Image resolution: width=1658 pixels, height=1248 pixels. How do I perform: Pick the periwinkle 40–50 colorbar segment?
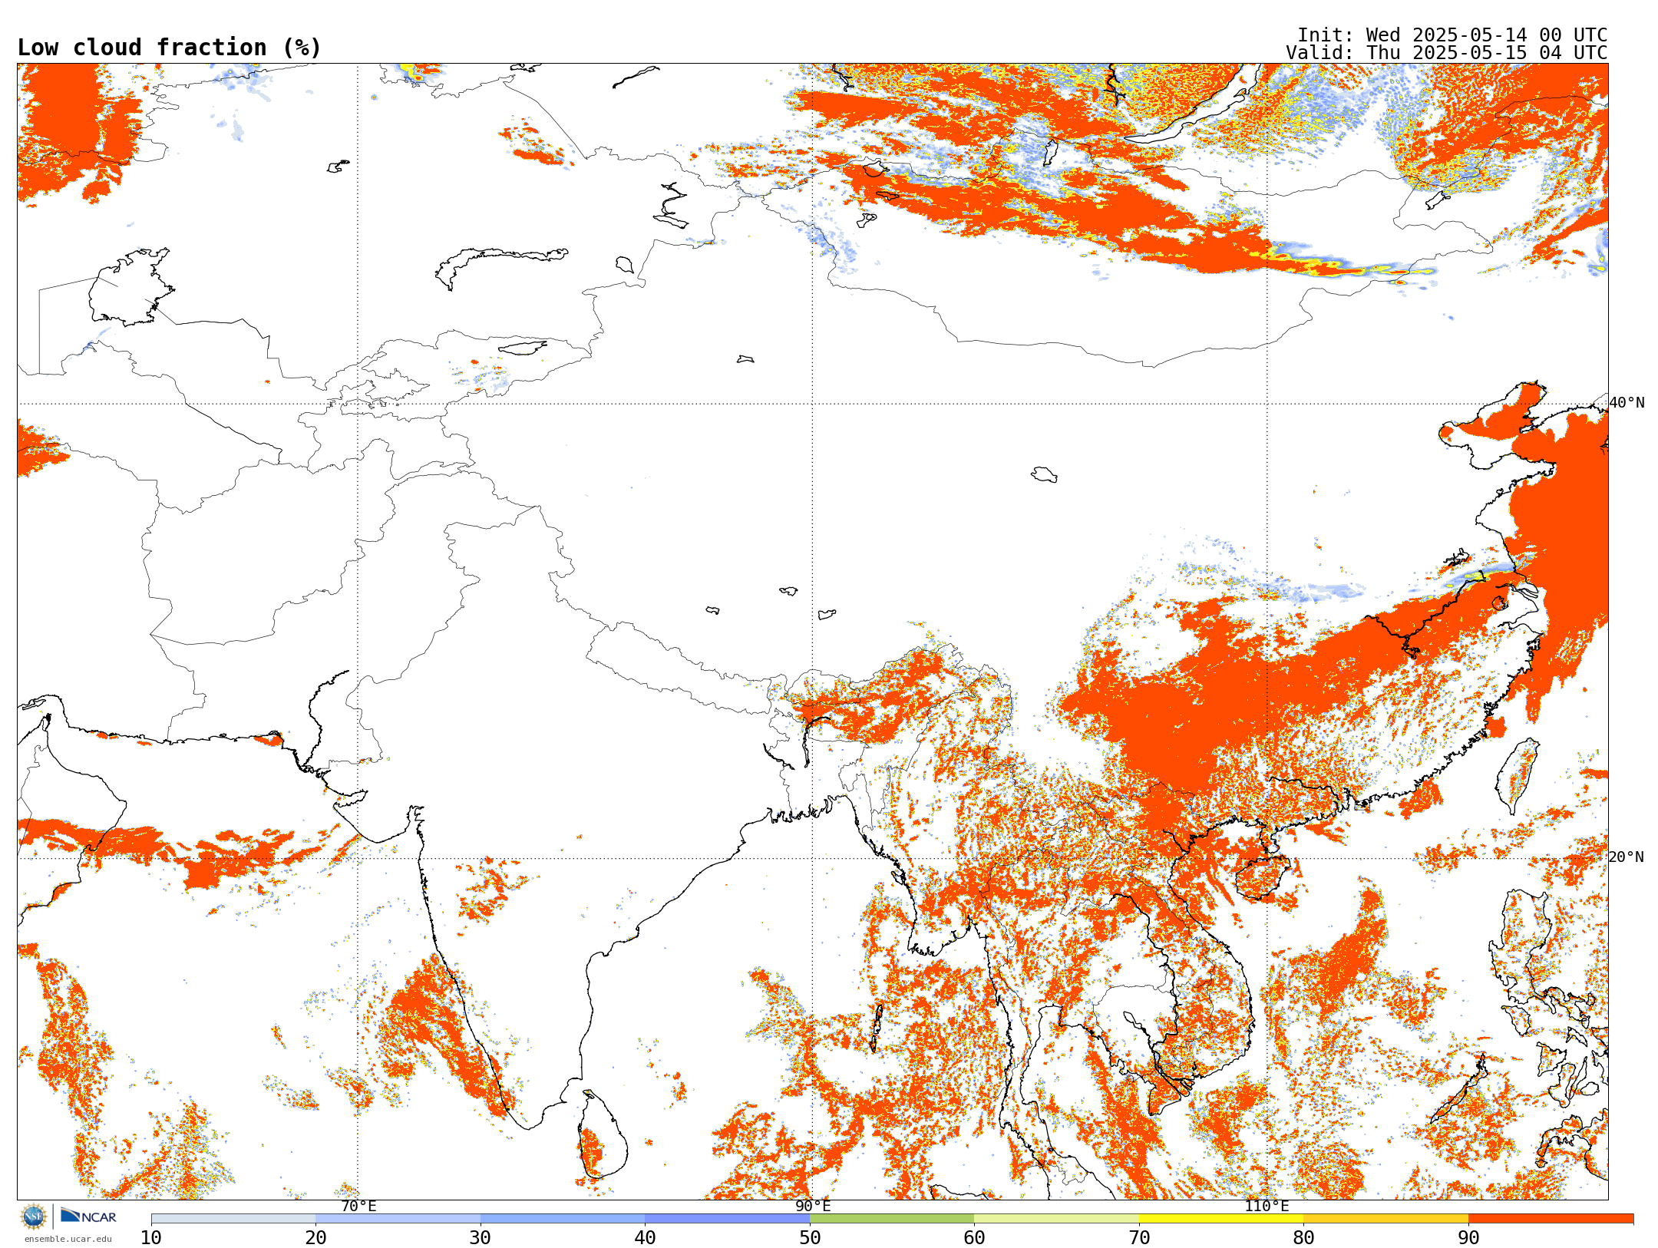[x=727, y=1219]
